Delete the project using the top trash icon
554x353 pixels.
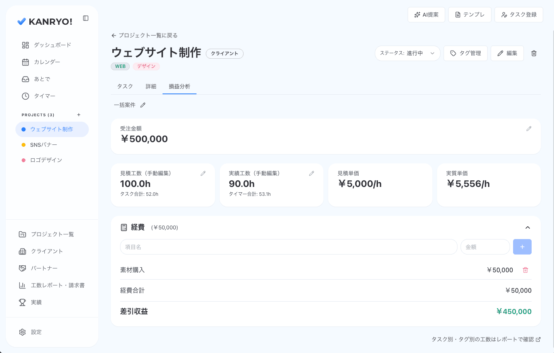(534, 53)
